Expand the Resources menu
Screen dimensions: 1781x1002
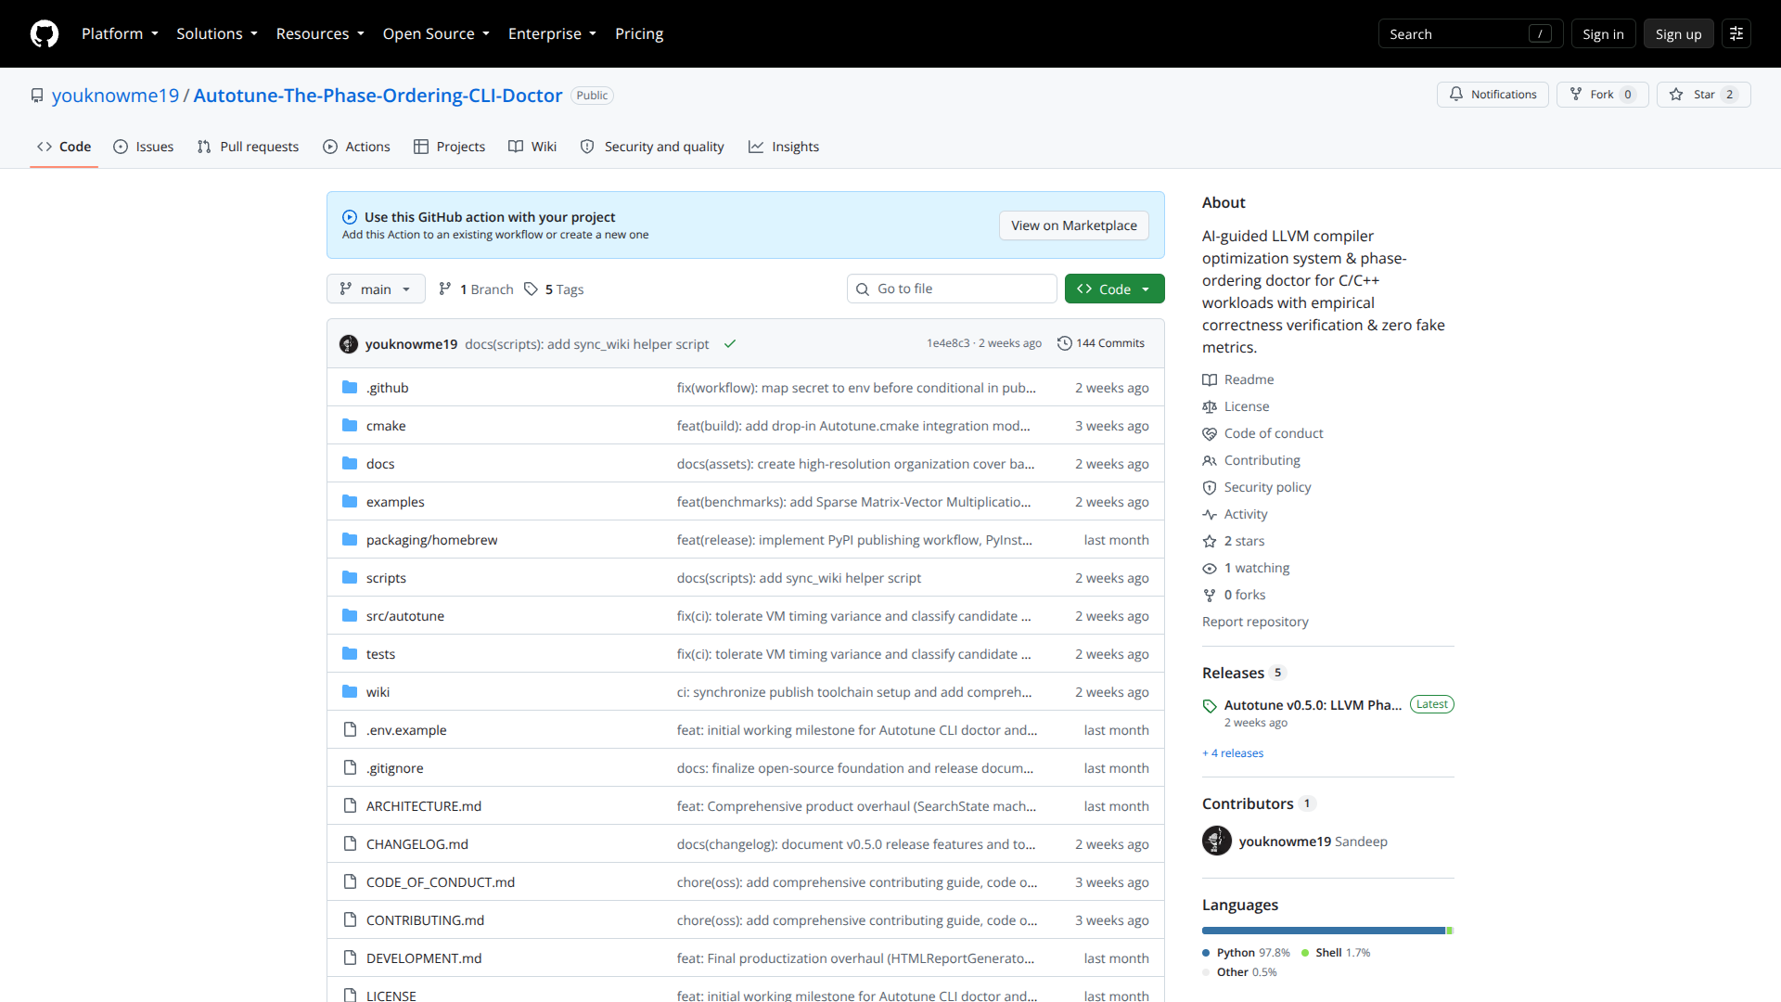click(x=320, y=33)
